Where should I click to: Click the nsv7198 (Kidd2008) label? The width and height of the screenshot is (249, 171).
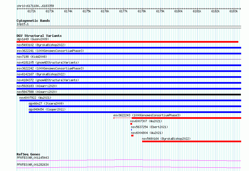pyautogui.click(x=32, y=57)
